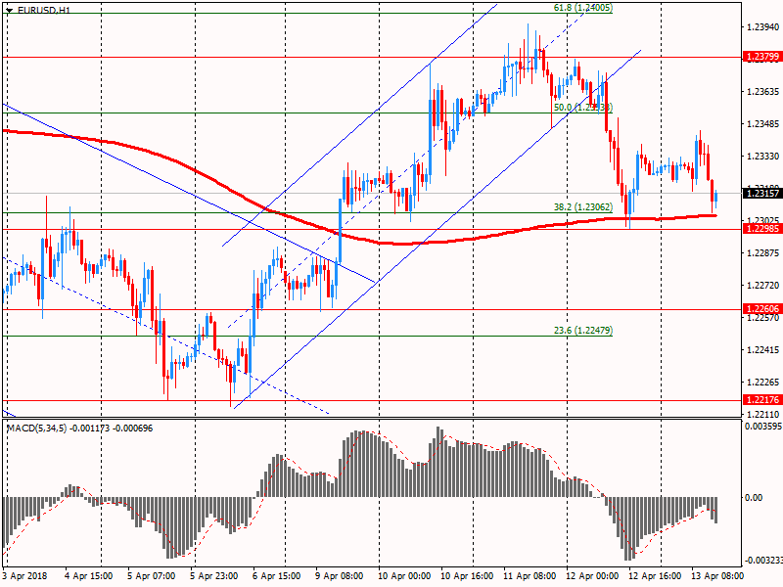The image size is (783, 587).
Task: Click the 6 Apr 15:00 time label
Action: (277, 576)
